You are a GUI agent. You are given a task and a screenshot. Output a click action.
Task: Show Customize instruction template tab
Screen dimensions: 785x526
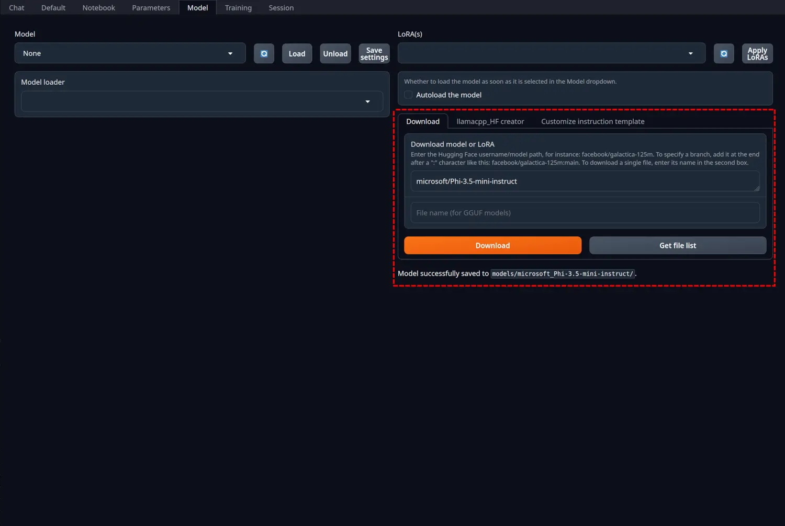(x=592, y=121)
